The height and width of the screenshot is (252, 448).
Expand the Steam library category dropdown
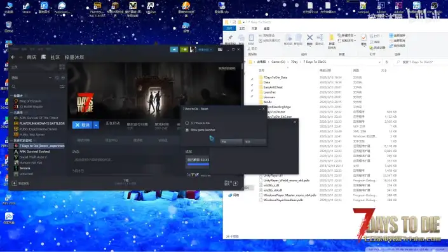[50, 78]
